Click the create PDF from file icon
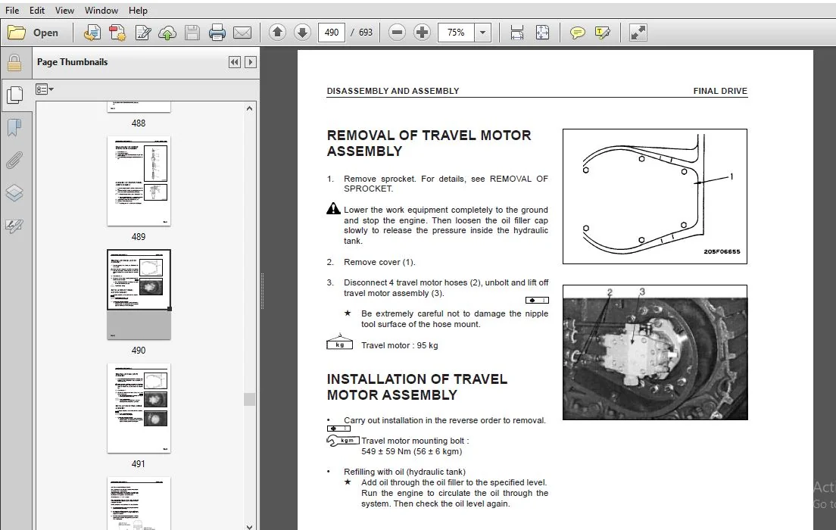The image size is (836, 530). click(x=92, y=33)
